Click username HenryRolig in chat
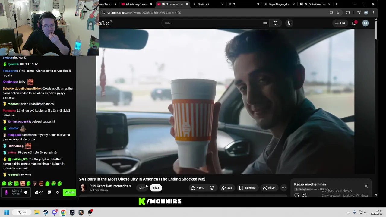Image resolution: width=386 pixels, height=217 pixels. click(x=15, y=146)
